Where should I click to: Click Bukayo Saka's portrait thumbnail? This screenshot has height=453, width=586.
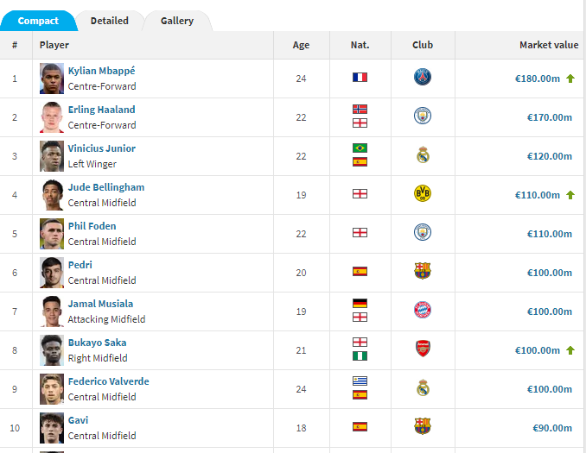(52, 350)
